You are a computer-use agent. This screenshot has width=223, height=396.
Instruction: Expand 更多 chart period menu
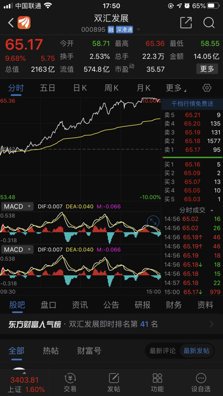pos(176,88)
